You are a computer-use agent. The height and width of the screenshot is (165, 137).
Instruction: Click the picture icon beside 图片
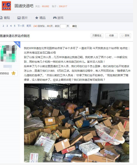pos(19,18)
